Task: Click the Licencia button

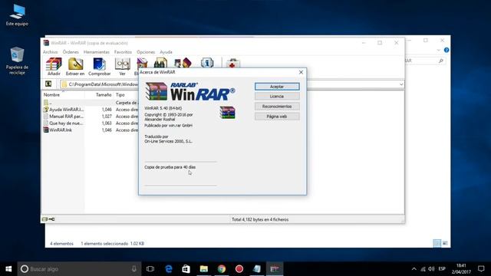Action: click(277, 97)
